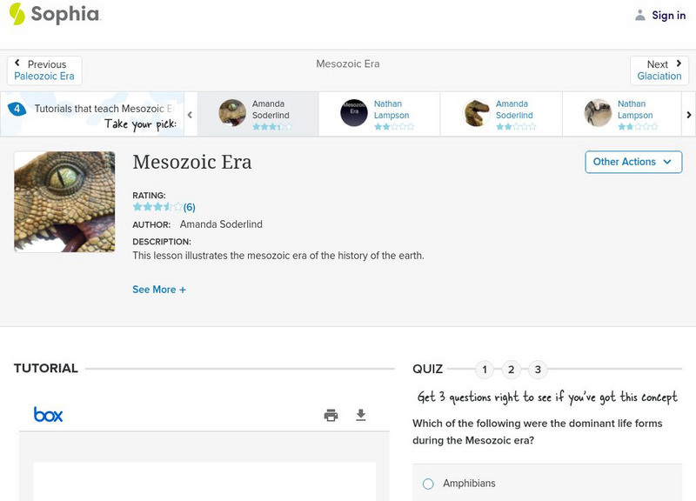696x501 pixels.
Task: Click the user profile icon beside Sign in
Action: [x=640, y=15]
